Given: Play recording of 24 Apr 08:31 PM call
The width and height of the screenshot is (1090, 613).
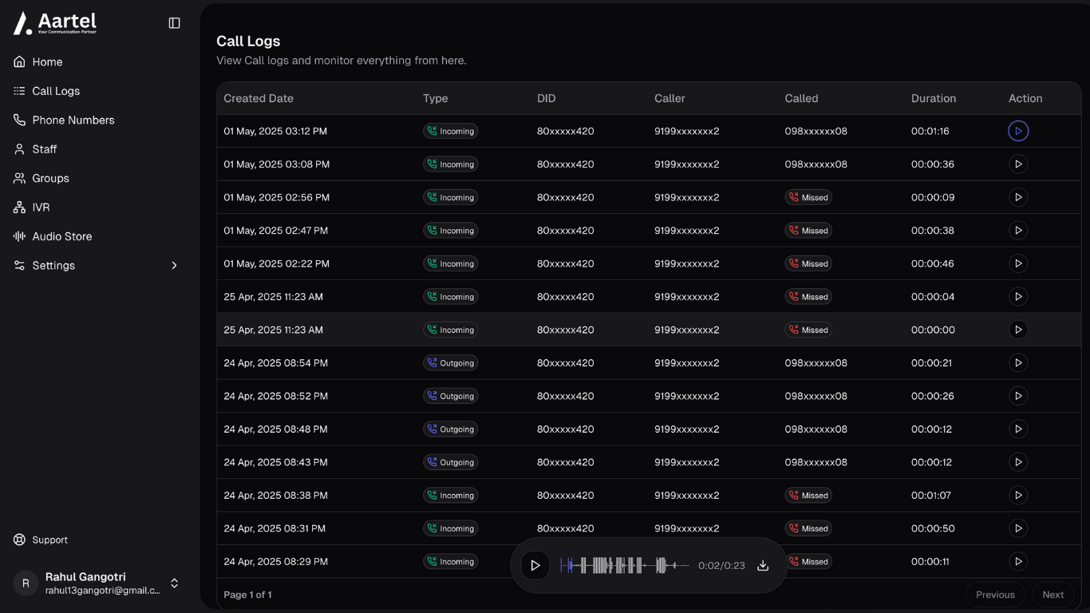Looking at the screenshot, I should coord(1018,528).
